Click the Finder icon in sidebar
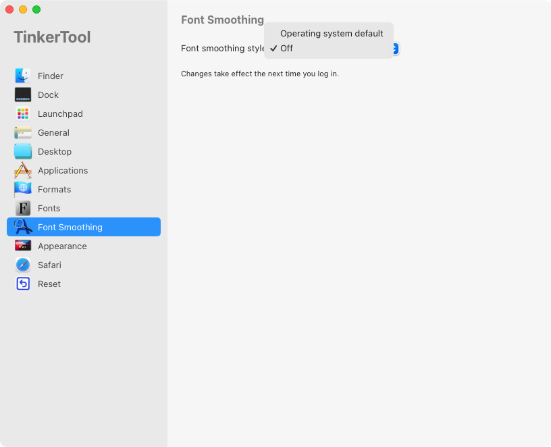The height and width of the screenshot is (447, 551). click(23, 76)
